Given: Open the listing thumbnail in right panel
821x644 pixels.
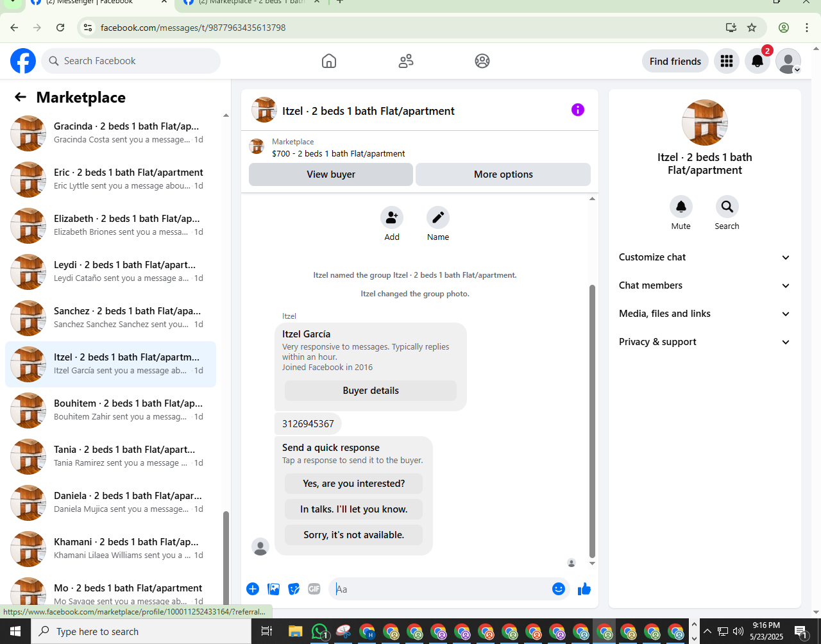Looking at the screenshot, I should click(705, 123).
